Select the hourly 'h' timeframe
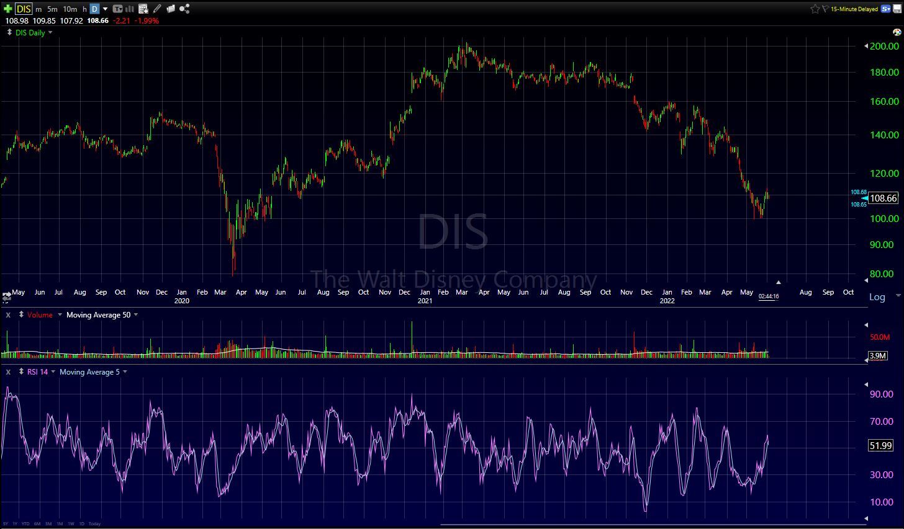The image size is (904, 529). (84, 9)
